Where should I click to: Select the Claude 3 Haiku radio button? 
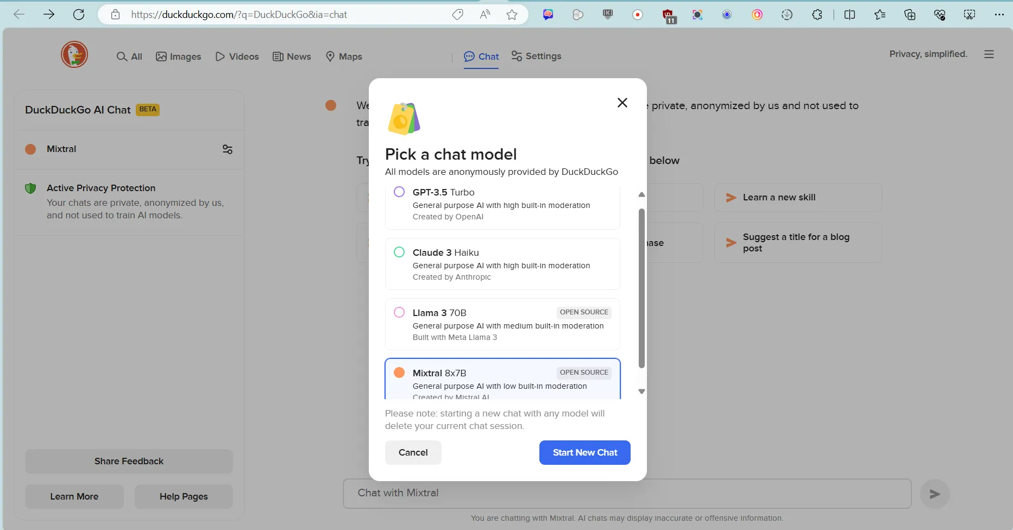tap(399, 252)
